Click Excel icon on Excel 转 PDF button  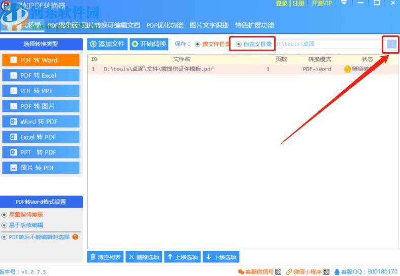[14, 137]
